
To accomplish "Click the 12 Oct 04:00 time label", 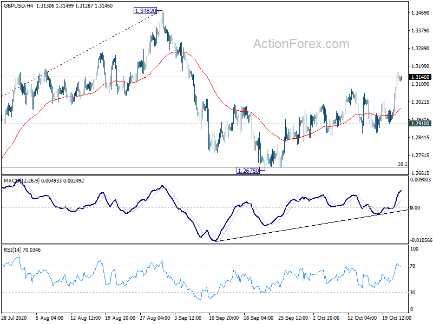I will point(362,318).
